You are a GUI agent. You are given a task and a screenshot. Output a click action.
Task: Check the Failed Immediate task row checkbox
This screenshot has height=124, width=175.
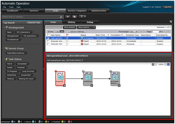click(x=48, y=41)
